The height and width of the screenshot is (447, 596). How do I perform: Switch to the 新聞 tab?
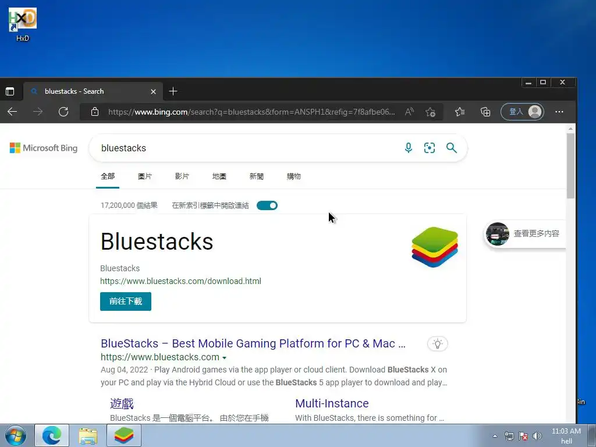256,176
